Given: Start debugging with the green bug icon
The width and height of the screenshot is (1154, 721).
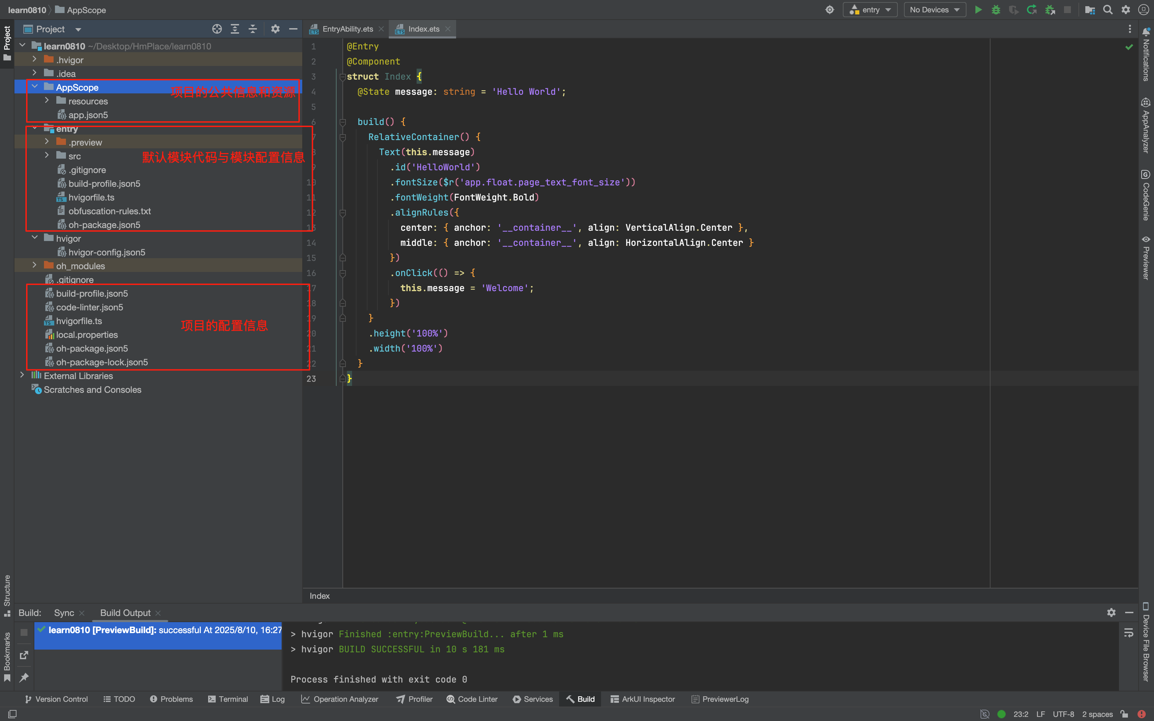Looking at the screenshot, I should [x=996, y=10].
